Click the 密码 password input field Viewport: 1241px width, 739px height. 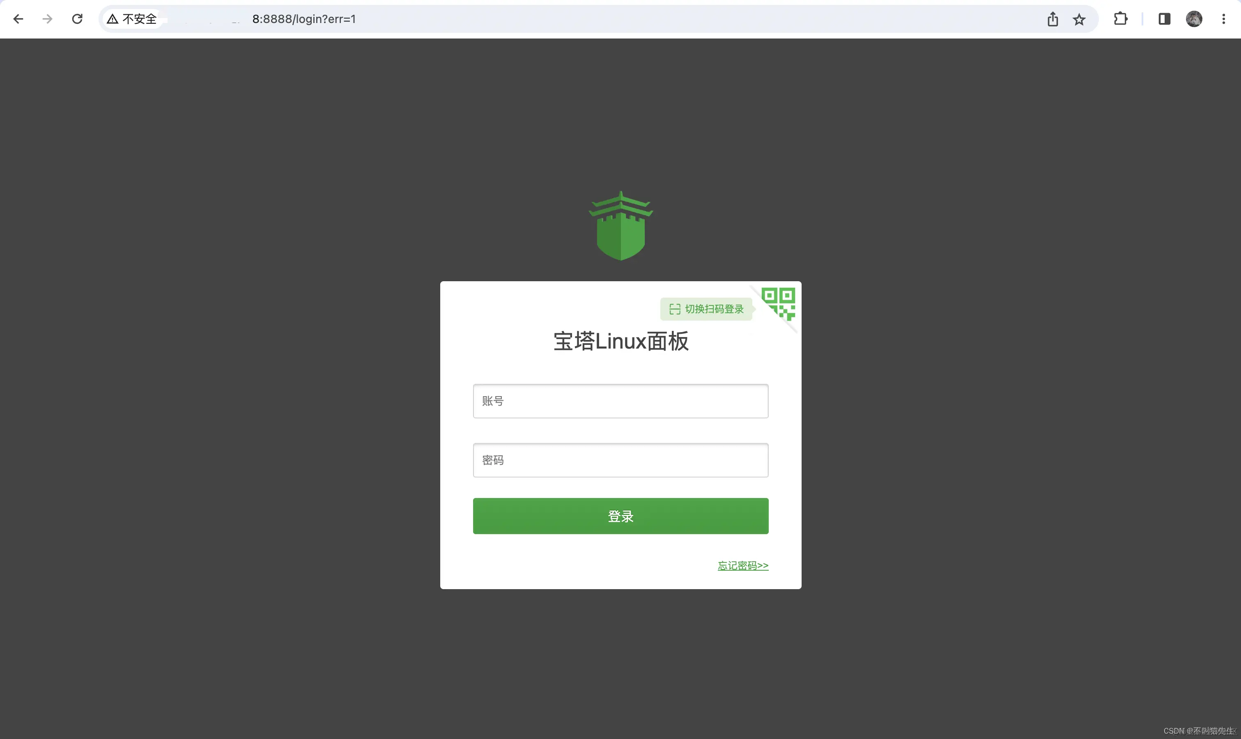click(620, 460)
